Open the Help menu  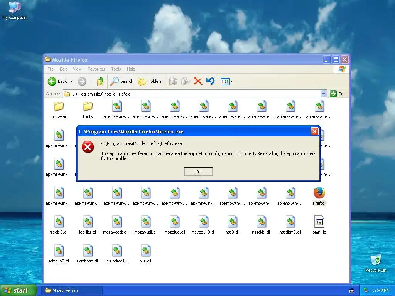(x=131, y=69)
